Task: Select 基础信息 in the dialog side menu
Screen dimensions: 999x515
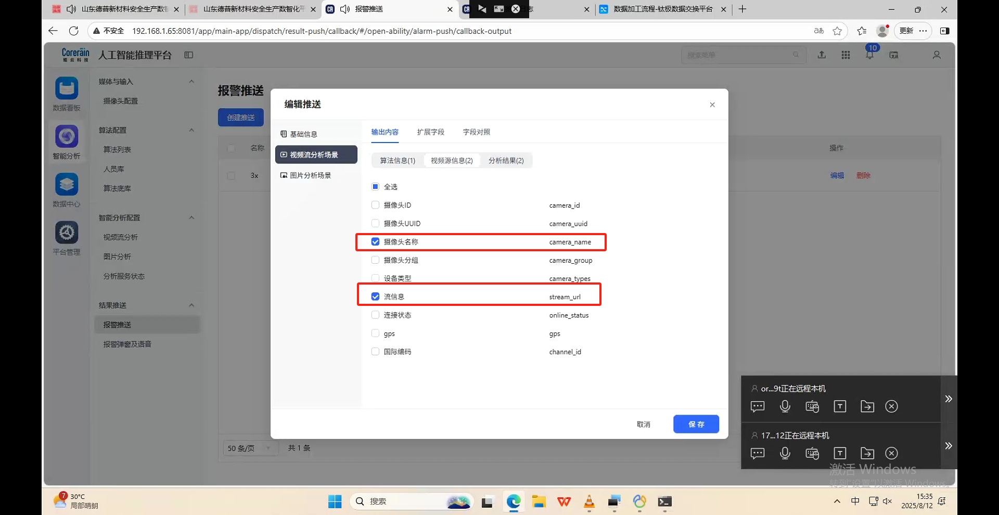Action: point(316,134)
